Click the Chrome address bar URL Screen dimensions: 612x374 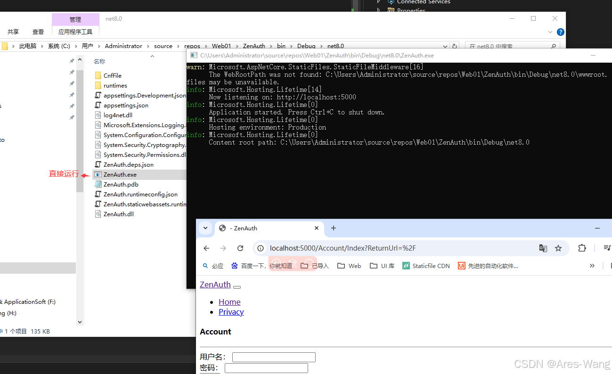tap(343, 248)
